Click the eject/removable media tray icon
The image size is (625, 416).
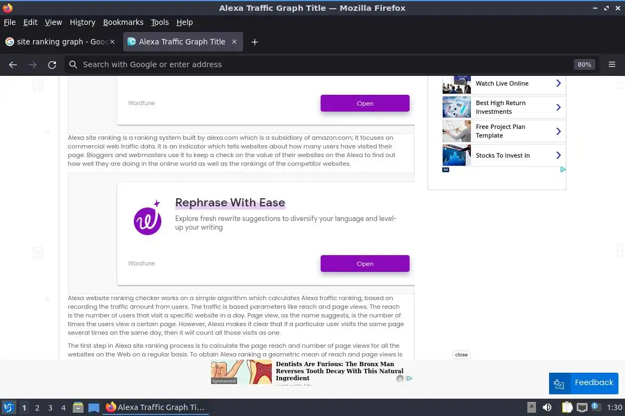pos(531,407)
